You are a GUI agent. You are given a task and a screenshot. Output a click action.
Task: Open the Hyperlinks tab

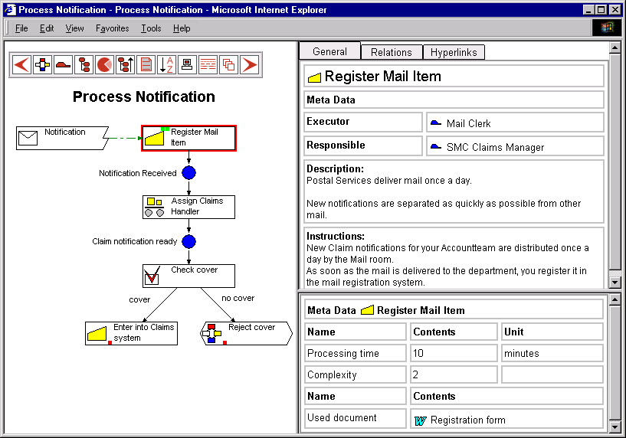point(454,52)
